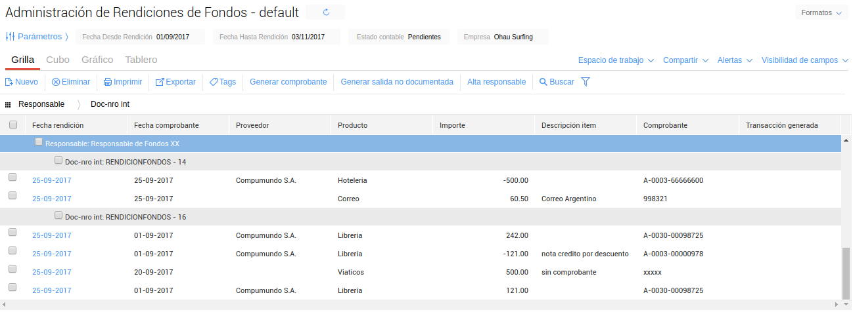
Task: Click the refresh icon next to the title
Action: (x=326, y=12)
